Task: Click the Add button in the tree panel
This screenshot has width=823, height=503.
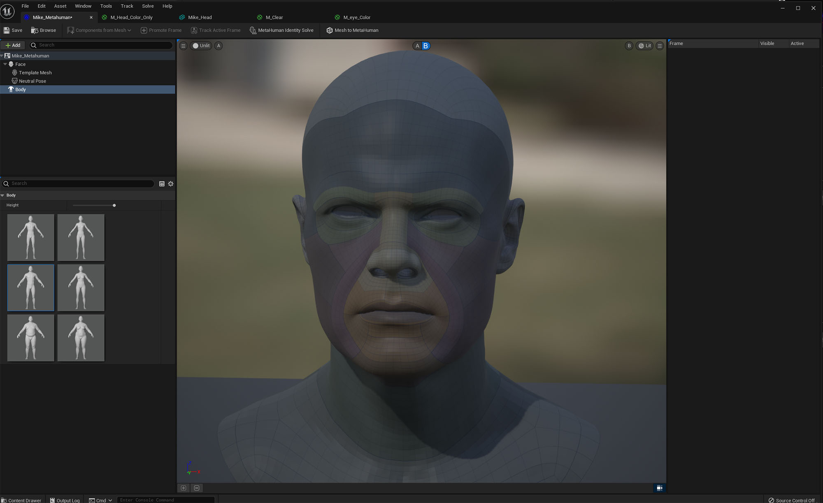Action: click(13, 45)
